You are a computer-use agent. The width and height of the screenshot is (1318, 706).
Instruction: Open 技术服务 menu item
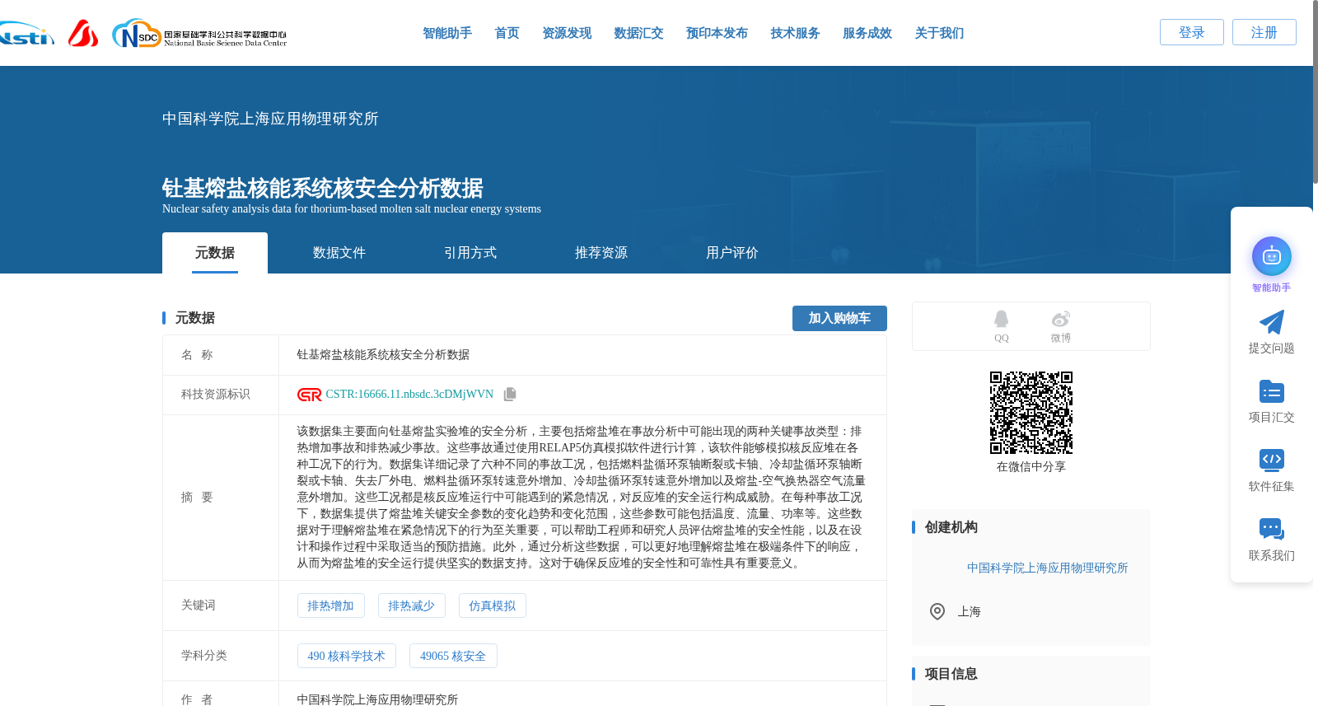point(795,33)
